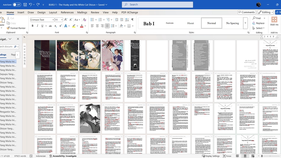Toggle Subscript formatting

(56, 26)
